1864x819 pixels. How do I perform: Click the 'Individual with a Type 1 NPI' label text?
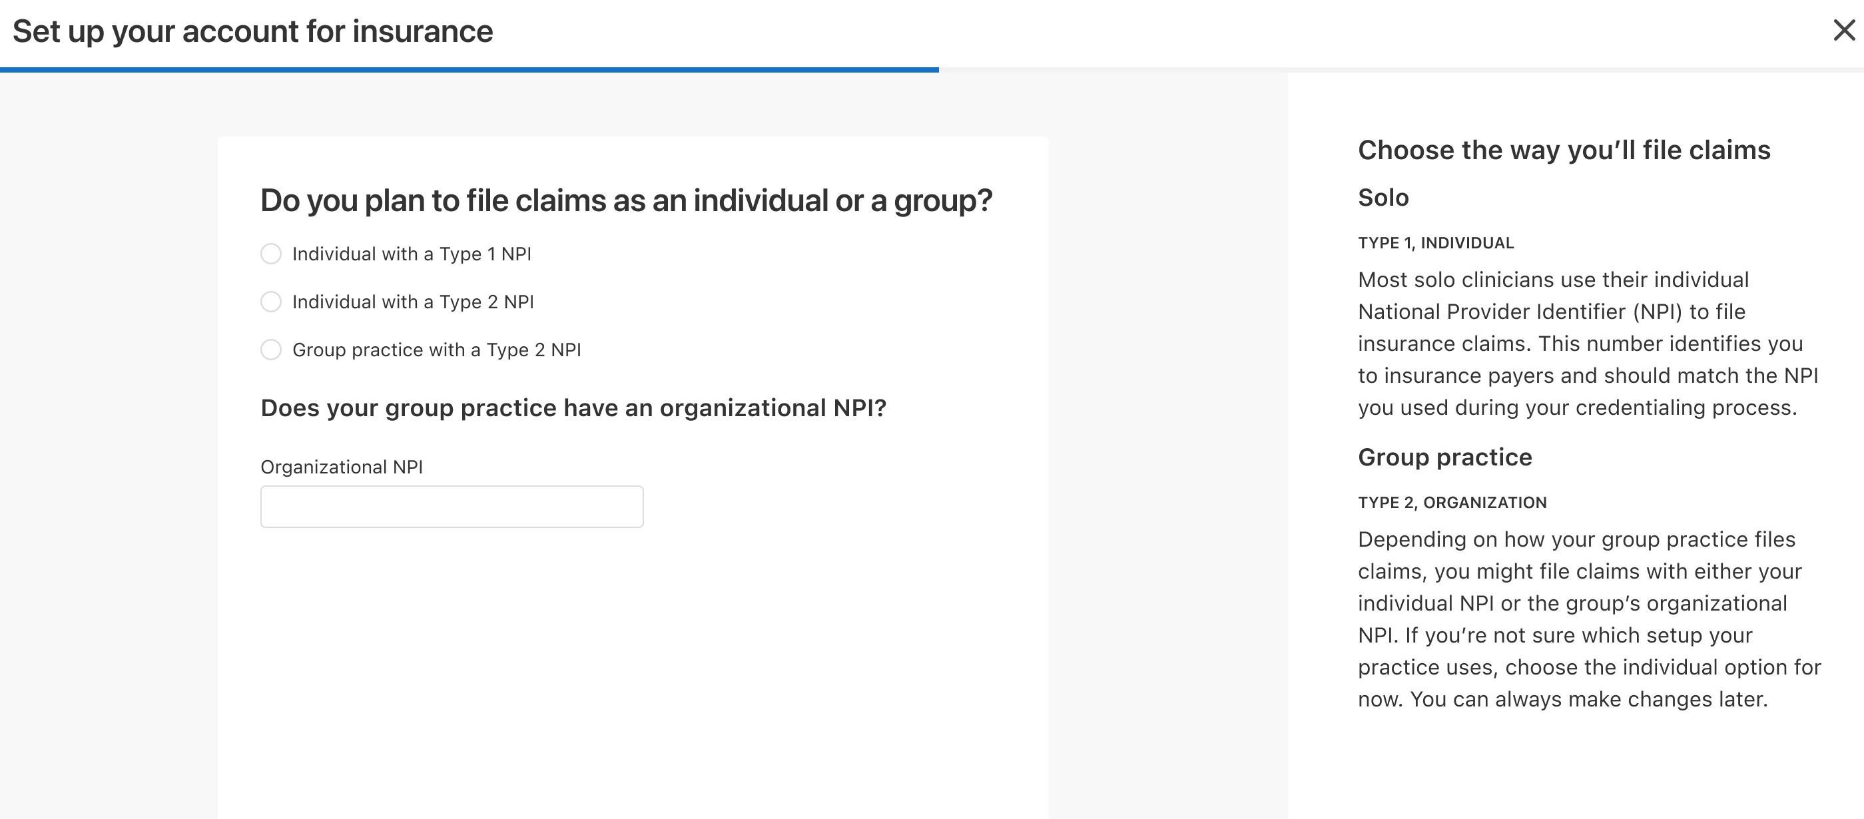click(412, 254)
